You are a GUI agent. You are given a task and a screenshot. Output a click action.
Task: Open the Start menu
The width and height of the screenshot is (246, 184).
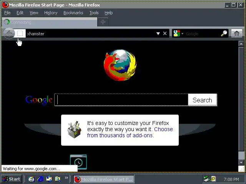point(11,179)
